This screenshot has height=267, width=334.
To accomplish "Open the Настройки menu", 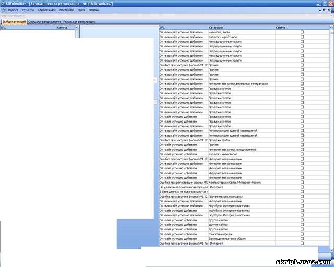I will tap(67, 10).
